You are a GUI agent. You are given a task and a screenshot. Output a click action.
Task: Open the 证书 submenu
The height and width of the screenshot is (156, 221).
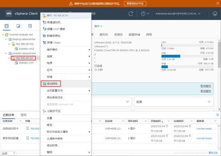pos(66,70)
